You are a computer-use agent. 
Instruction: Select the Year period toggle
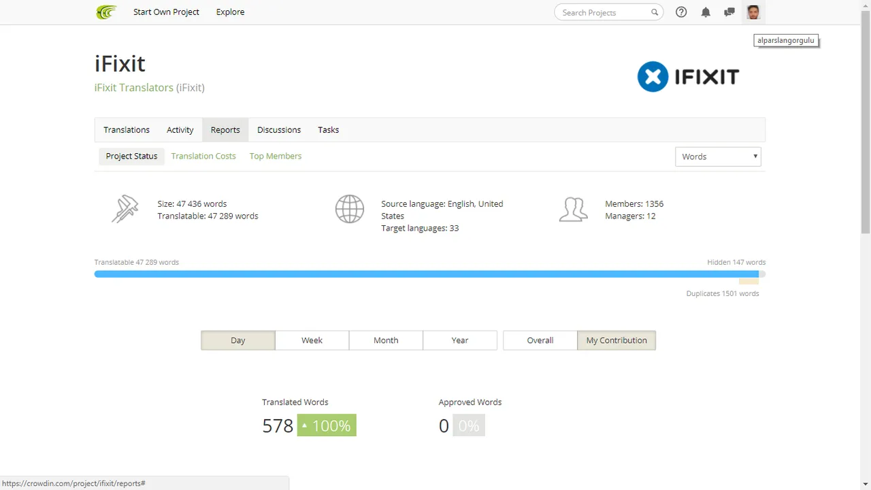[x=460, y=340]
